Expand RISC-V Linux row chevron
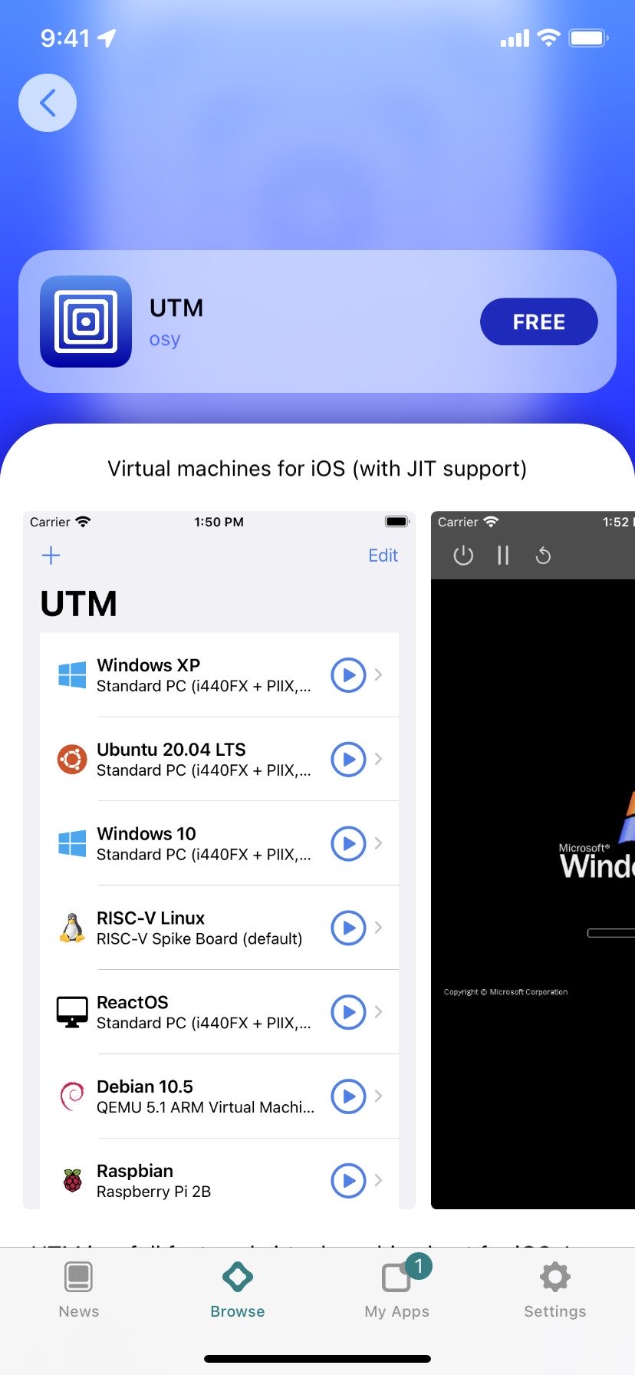 click(378, 928)
